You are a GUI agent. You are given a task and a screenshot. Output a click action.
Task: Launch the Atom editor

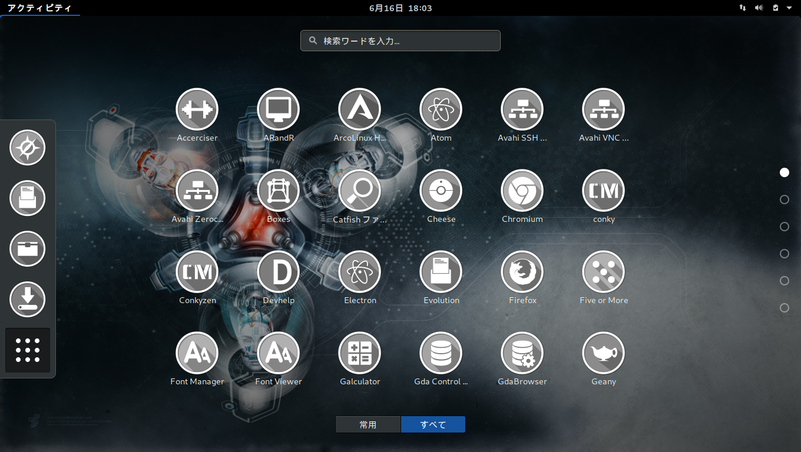tap(441, 109)
